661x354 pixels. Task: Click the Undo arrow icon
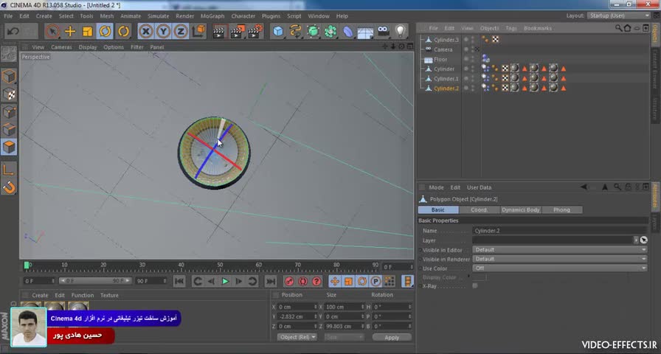click(13, 31)
